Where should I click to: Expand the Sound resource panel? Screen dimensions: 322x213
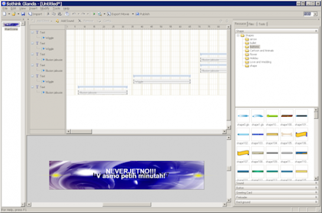[x=277, y=183]
